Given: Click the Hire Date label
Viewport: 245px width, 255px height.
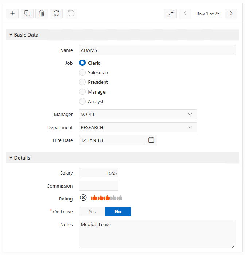Looking at the screenshot, I should 63,140.
